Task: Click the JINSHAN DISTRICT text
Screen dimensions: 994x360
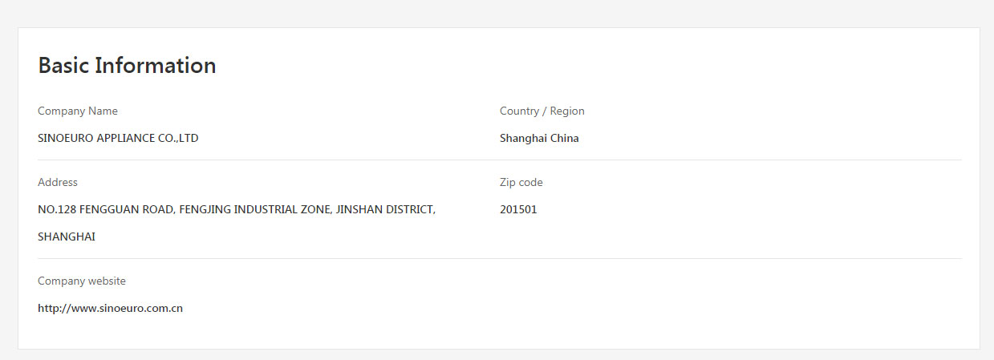Action: (x=386, y=209)
